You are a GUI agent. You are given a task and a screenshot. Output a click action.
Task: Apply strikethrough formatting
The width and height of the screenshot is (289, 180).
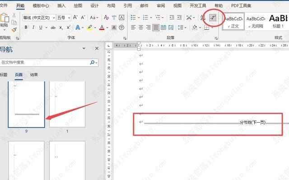(53, 28)
